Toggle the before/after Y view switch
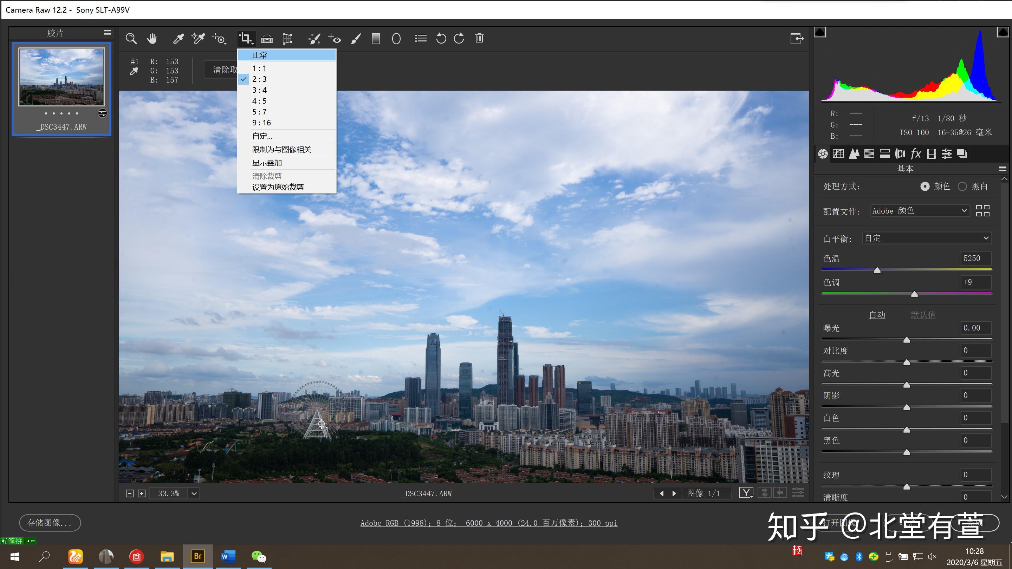Image resolution: width=1012 pixels, height=569 pixels. pos(746,492)
